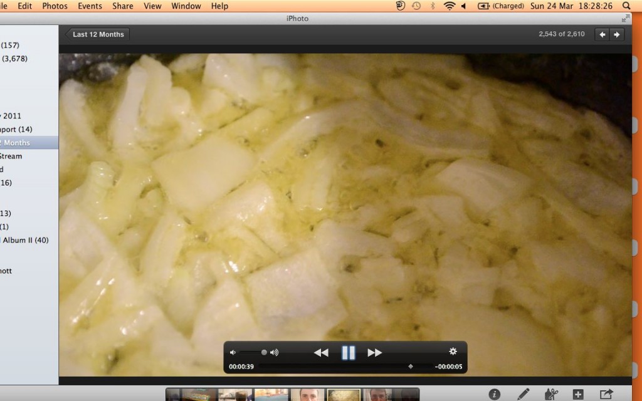Open Spotlight search icon

click(x=626, y=6)
